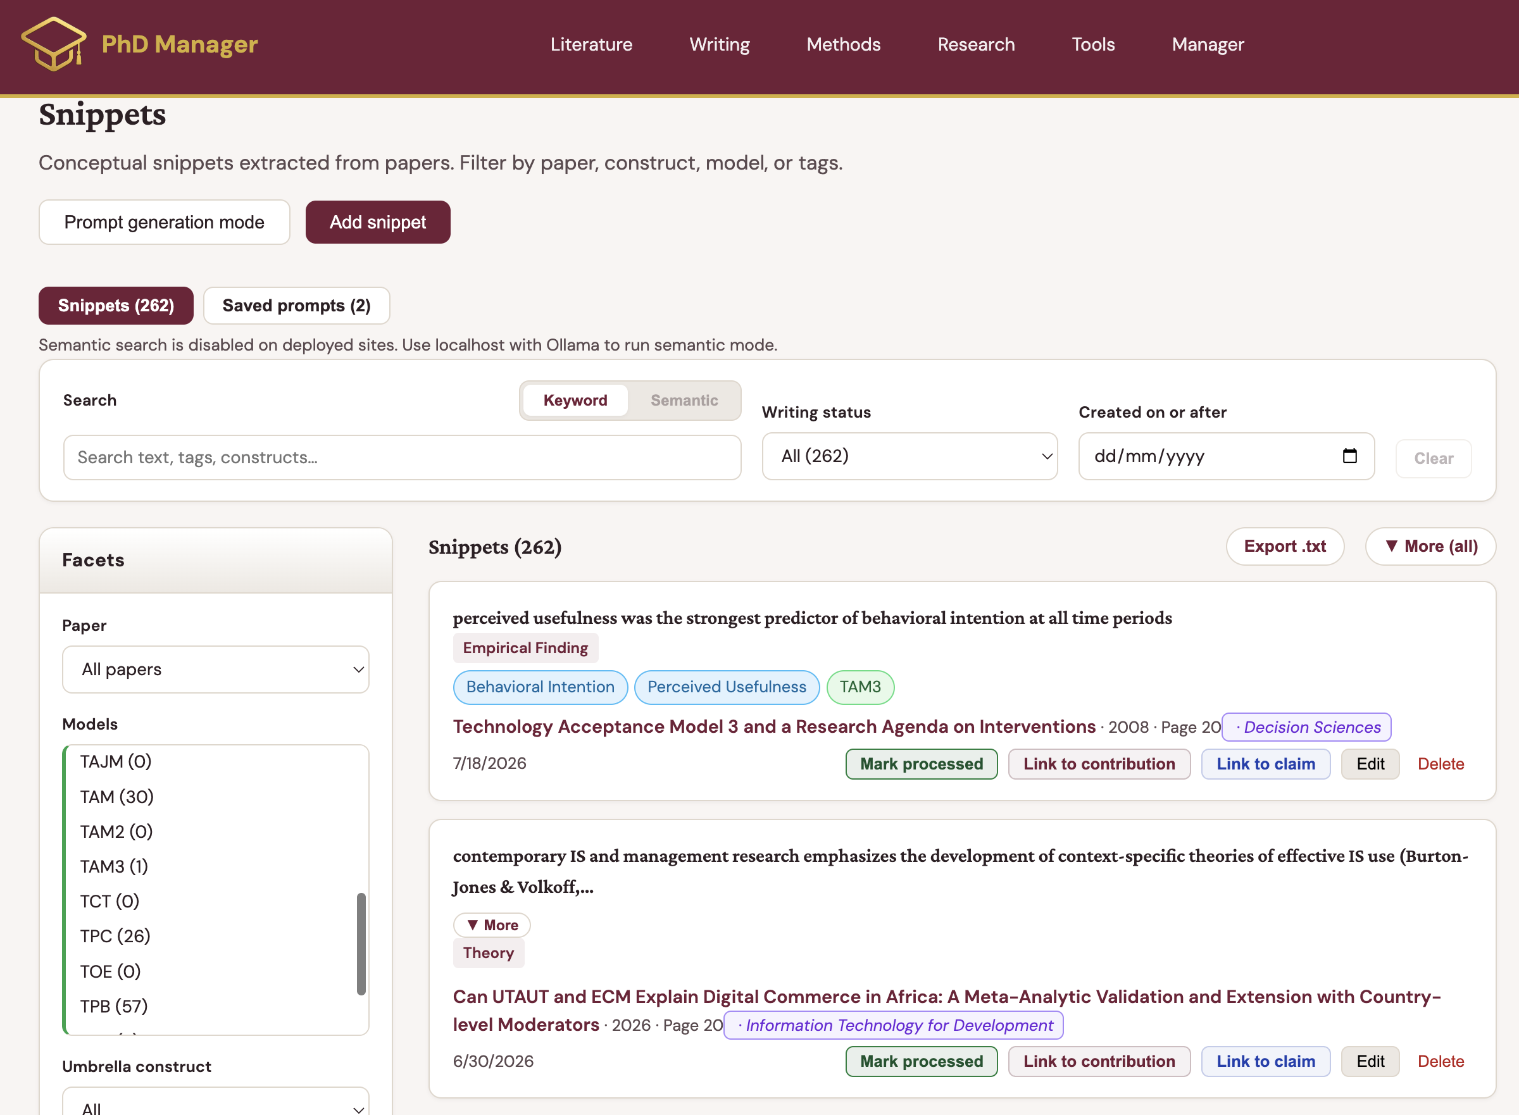This screenshot has height=1115, width=1519.
Task: Expand More (all) snippets options
Action: pos(1430,546)
